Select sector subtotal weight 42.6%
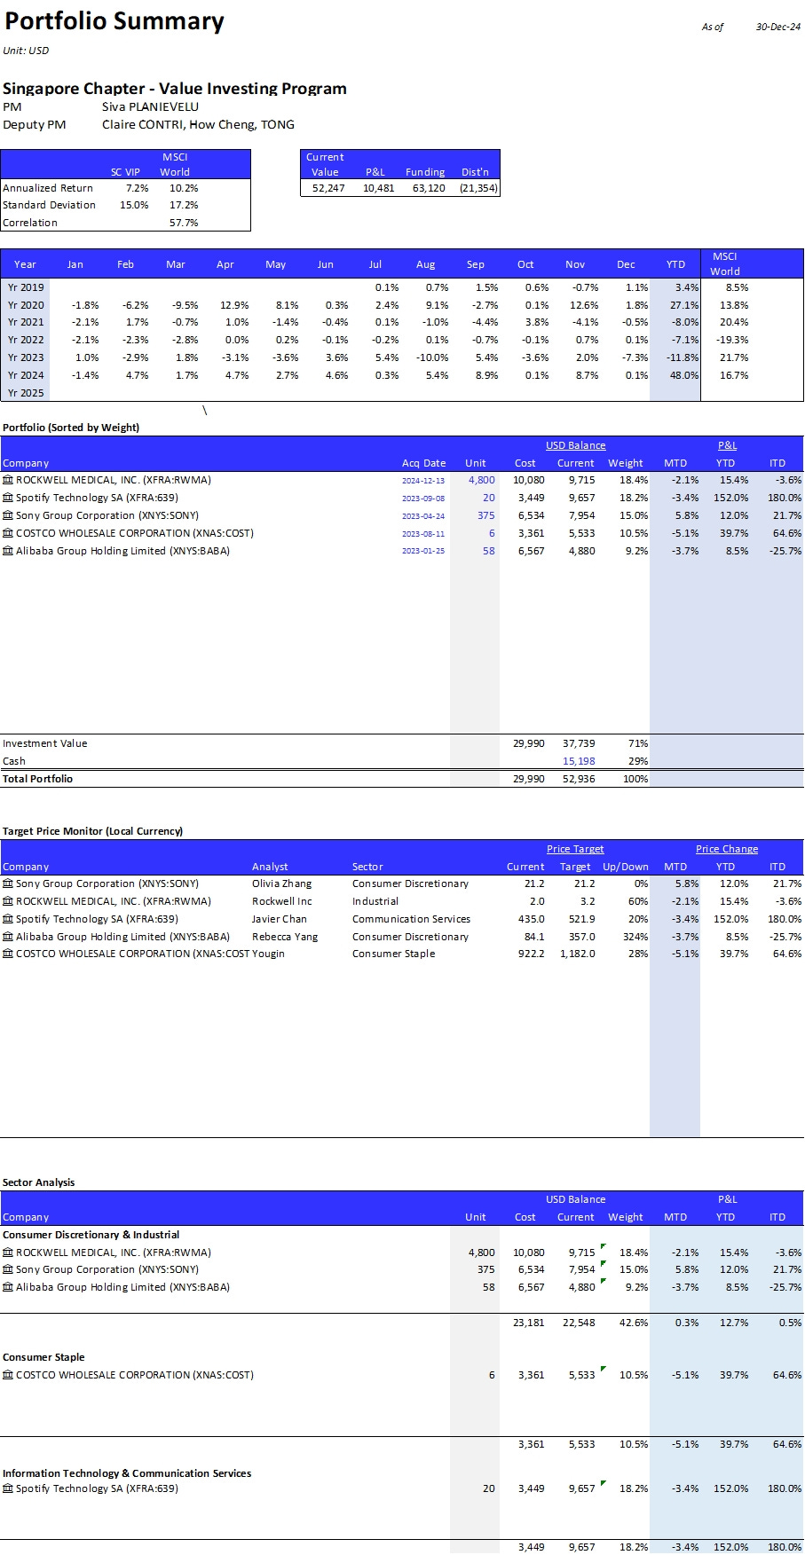Screen dimensions: 805x1555 click(x=634, y=1323)
